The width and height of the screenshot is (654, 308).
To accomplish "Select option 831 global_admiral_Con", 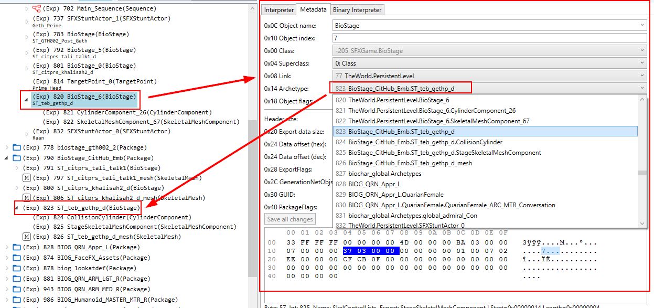I will pyautogui.click(x=486, y=216).
